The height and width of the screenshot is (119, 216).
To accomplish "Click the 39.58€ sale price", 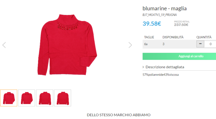I will (152, 24).
